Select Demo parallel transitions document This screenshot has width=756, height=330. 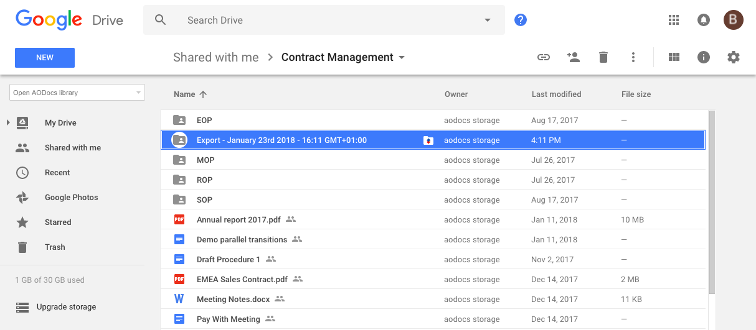(x=433, y=239)
